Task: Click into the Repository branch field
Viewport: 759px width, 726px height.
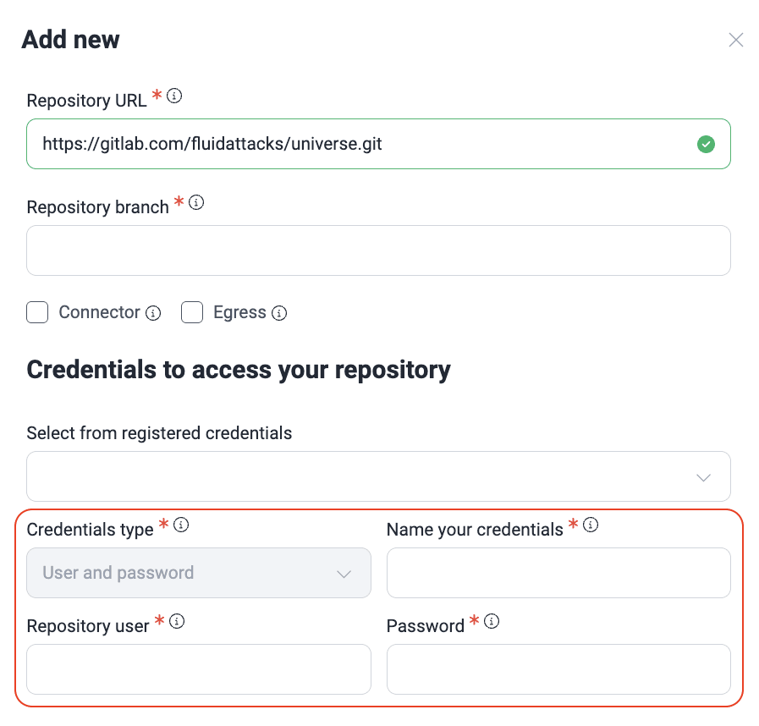Action: (378, 250)
